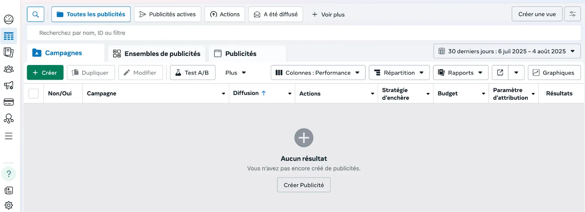Open the Audiences icon in the sidebar
Image resolution: width=585 pixels, height=212 pixels.
click(9, 69)
